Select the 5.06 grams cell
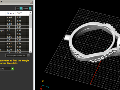Screen dimensions: 120x90 pyautogui.click(x=10, y=37)
